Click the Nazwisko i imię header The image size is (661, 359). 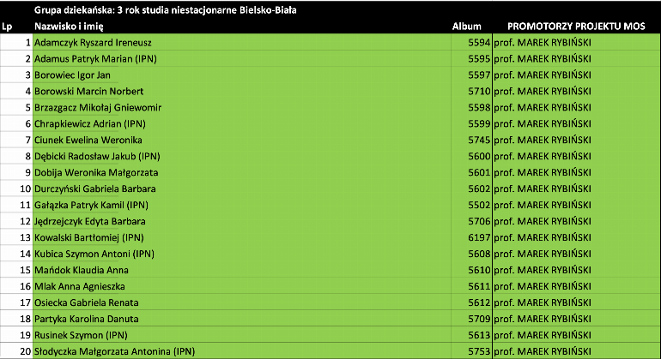pyautogui.click(x=69, y=26)
